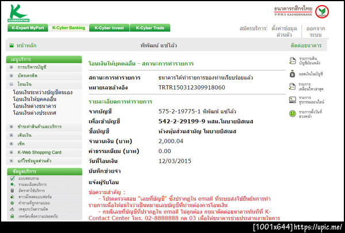Screen dimensions: 345x233
Task: Click the scheduled transactions clock icon
Action: [x=293, y=114]
